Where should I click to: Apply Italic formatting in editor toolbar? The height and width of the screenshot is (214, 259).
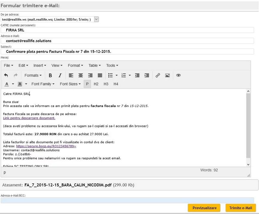pyautogui.click(x=60, y=75)
